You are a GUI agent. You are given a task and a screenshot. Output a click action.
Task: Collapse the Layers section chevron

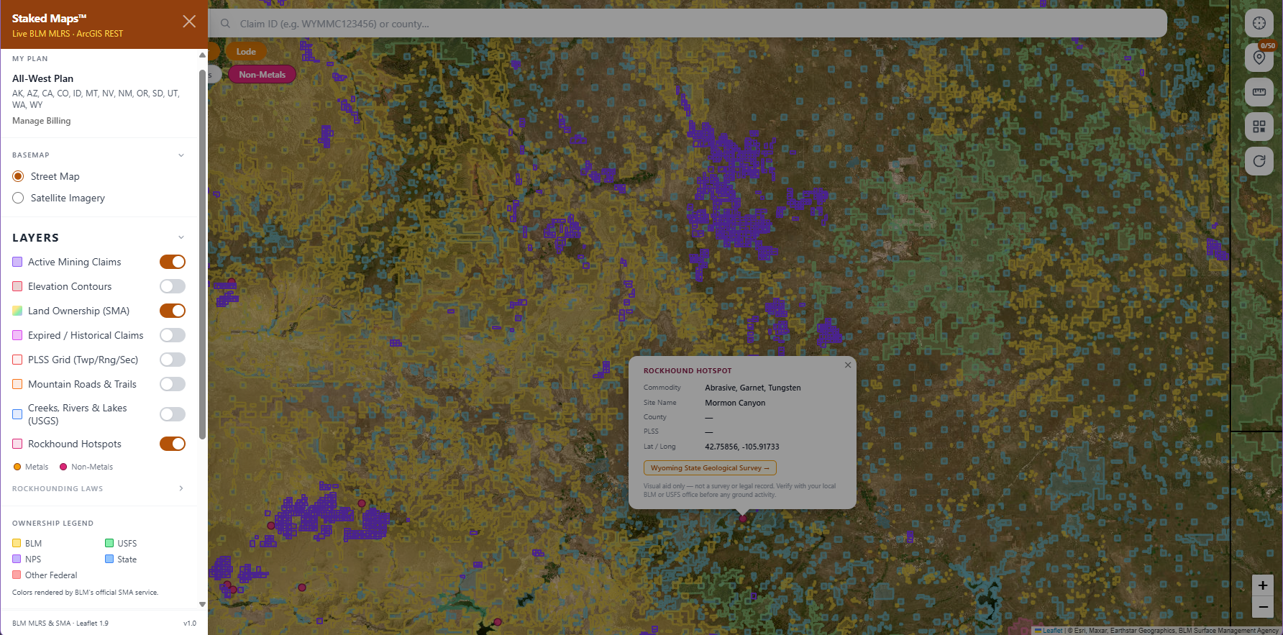pyautogui.click(x=181, y=237)
